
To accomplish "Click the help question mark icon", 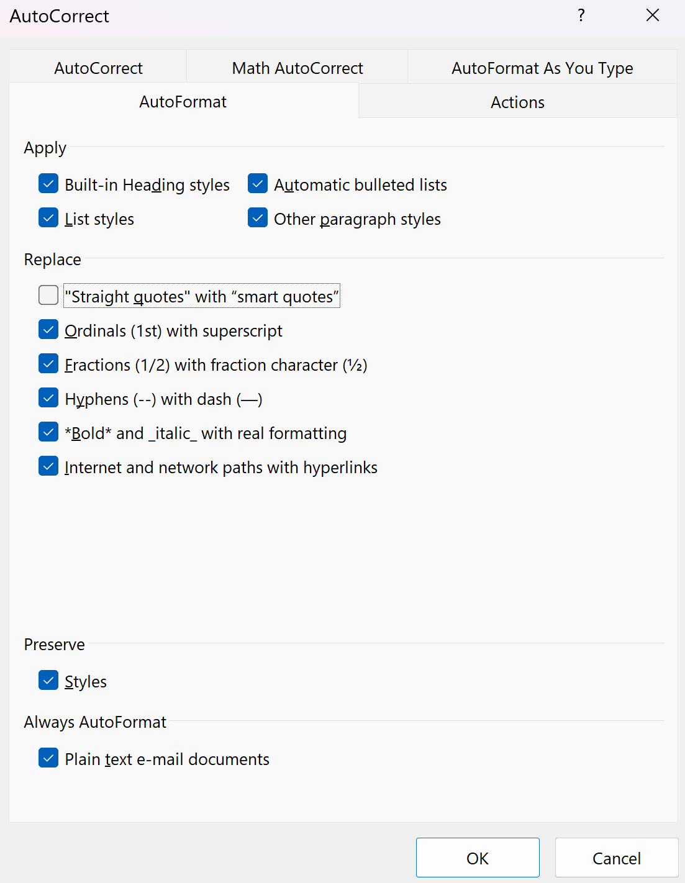I will pos(581,16).
